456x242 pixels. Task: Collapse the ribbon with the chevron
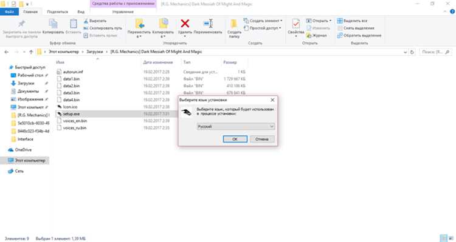point(445,12)
